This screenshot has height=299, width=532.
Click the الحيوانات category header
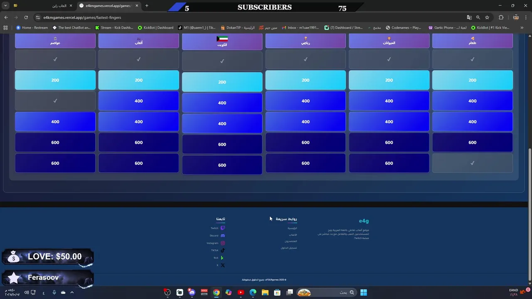389,41
